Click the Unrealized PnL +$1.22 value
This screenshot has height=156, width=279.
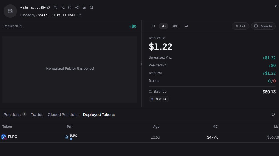pyautogui.click(x=269, y=58)
